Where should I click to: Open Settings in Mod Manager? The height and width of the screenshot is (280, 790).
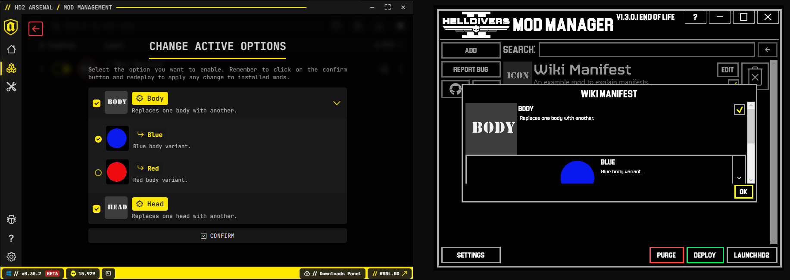[x=471, y=255]
